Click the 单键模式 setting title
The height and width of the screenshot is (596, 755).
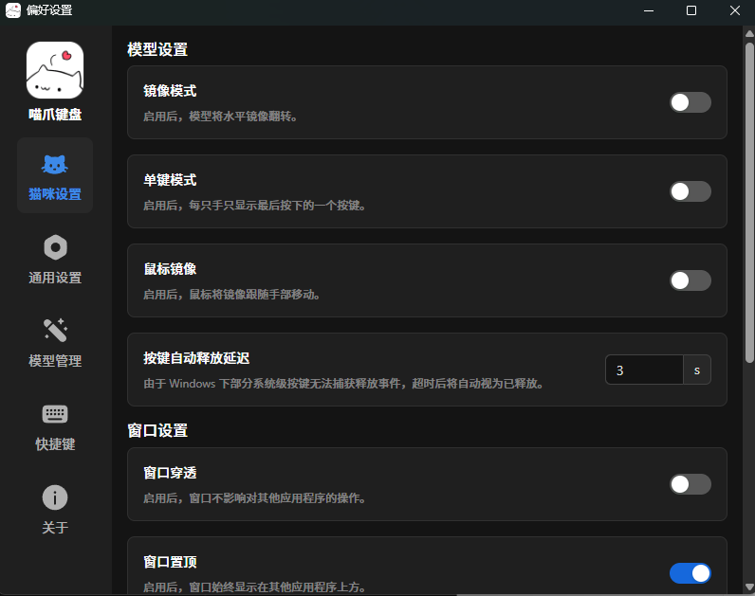coord(170,180)
